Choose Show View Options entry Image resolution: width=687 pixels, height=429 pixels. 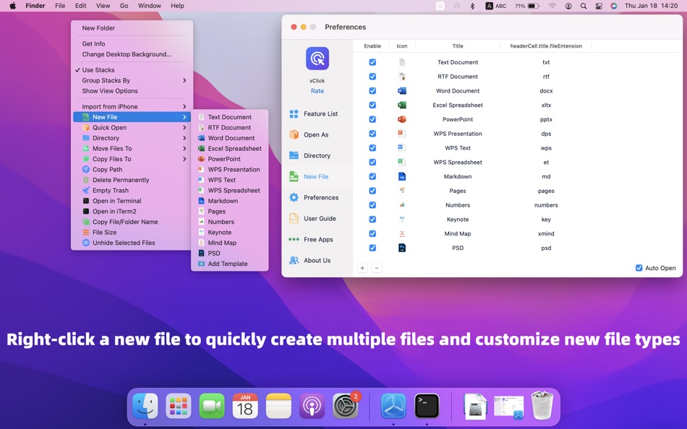pyautogui.click(x=132, y=91)
